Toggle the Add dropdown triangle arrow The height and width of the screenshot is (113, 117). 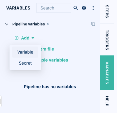pyautogui.click(x=33, y=38)
